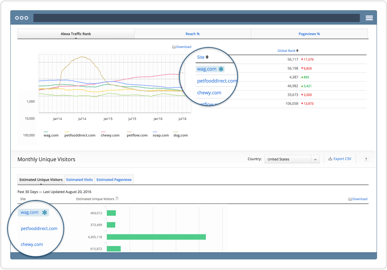Viewport: 387px width, 270px height.
Task: Open chewy.com in the rank table
Action: tap(209, 93)
